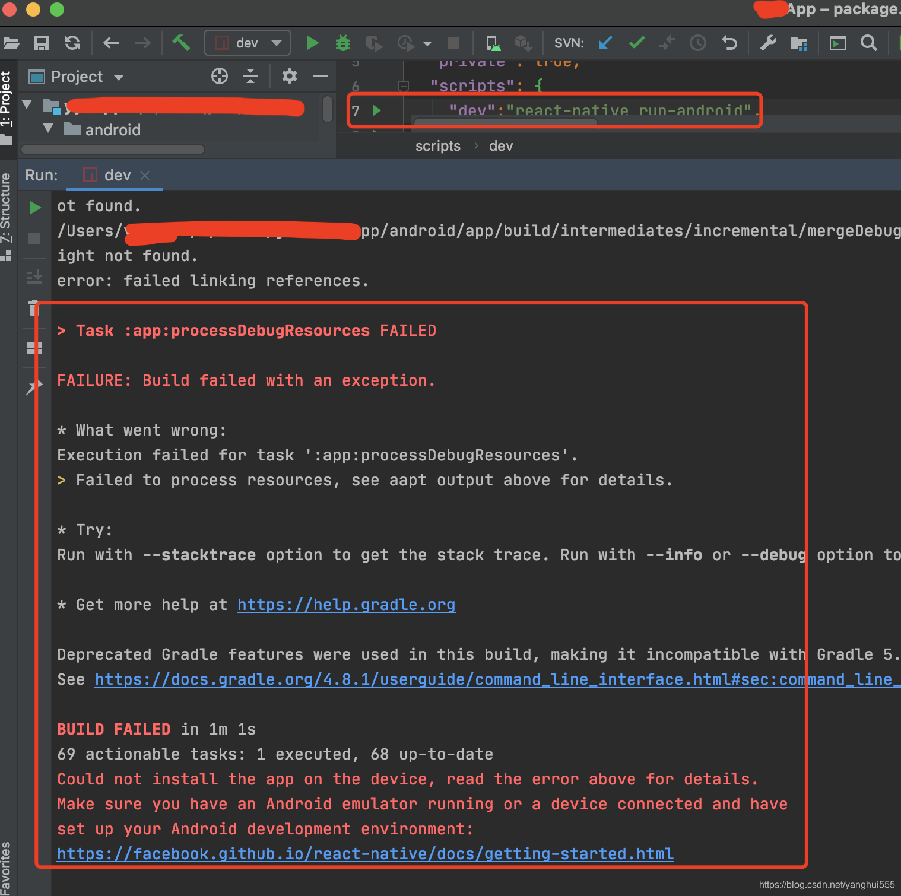
Task: Open the Favorites tool window tab
Action: point(6,868)
